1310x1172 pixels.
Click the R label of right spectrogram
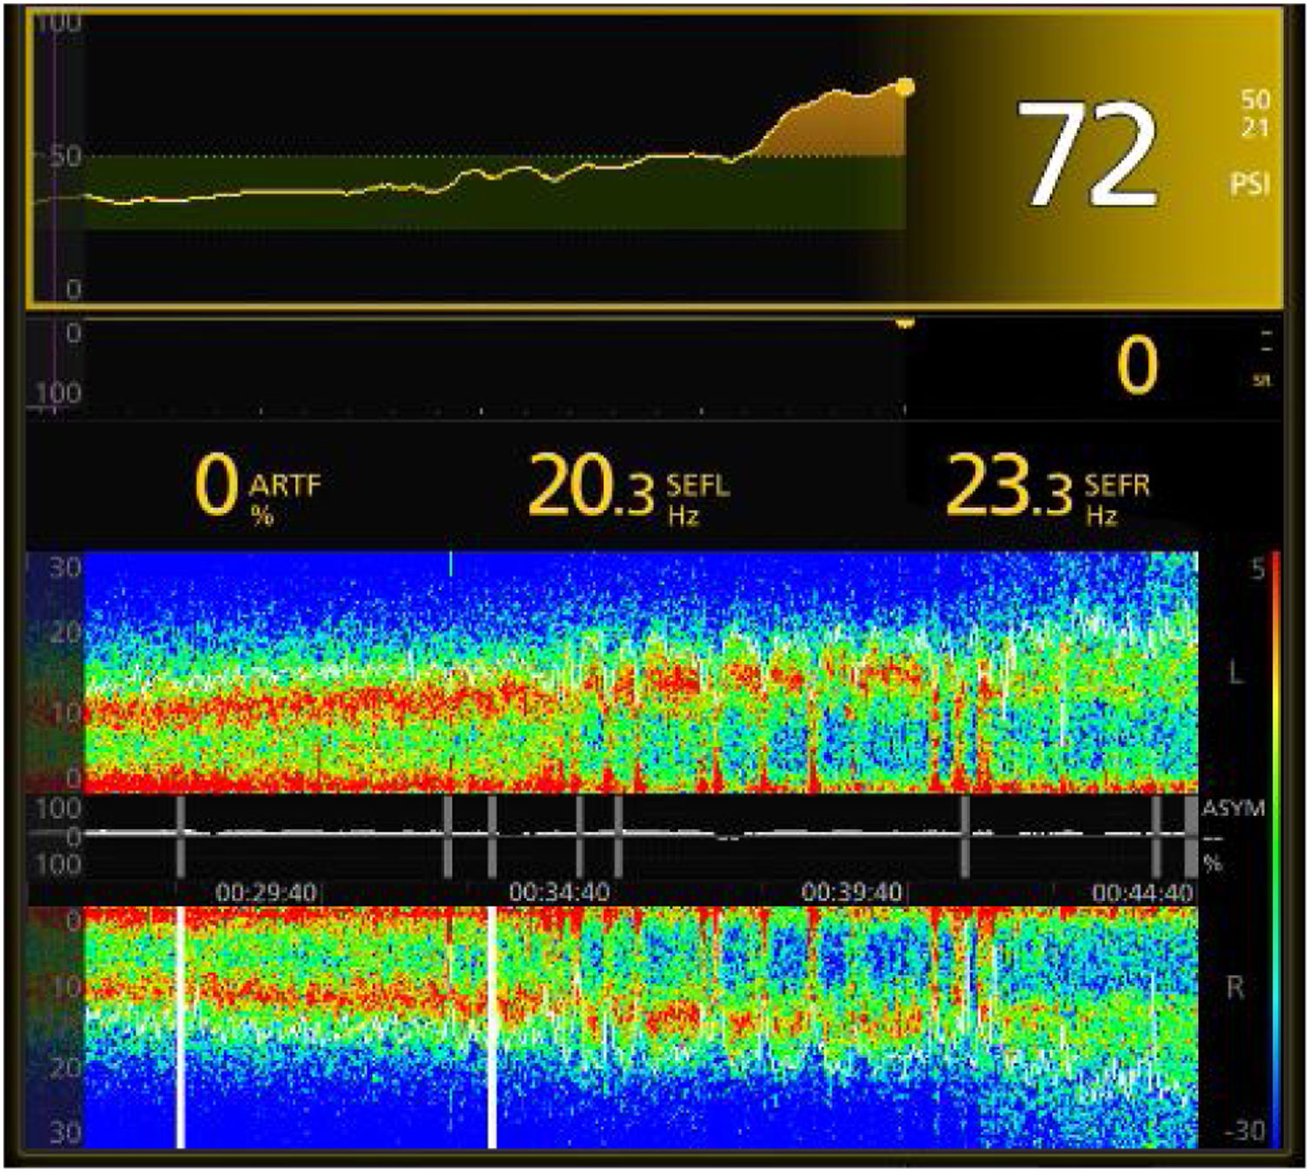tap(1234, 988)
